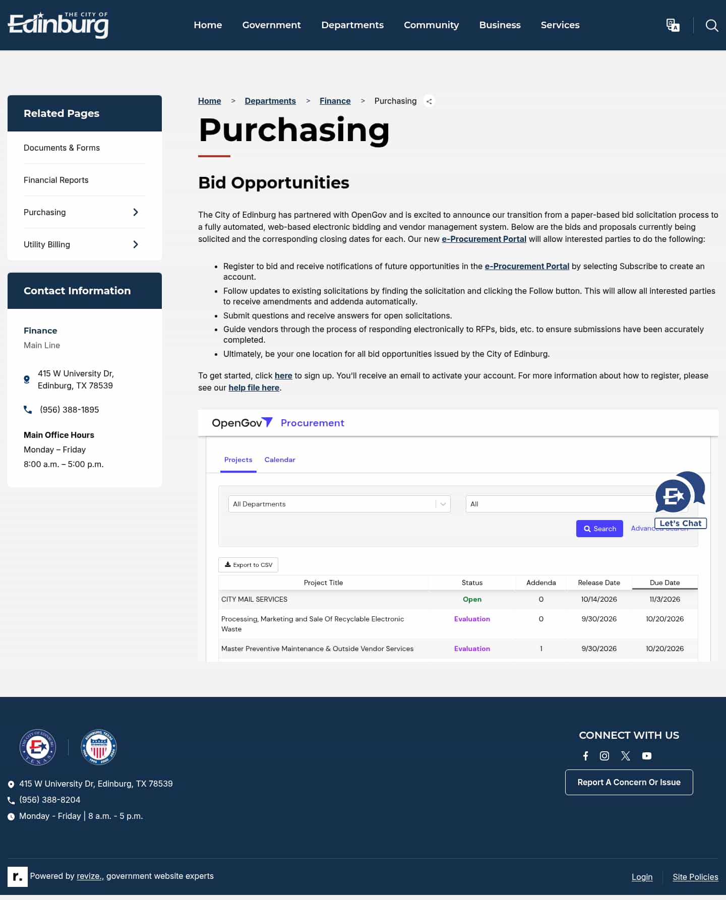
Task: Open Financial Reports page
Action: [56, 180]
